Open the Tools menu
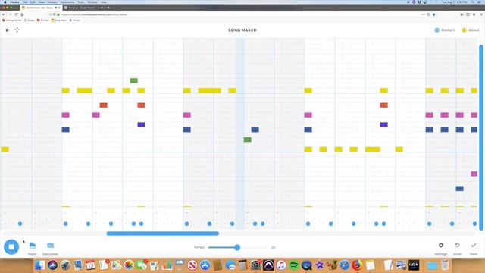 click(x=80, y=2)
